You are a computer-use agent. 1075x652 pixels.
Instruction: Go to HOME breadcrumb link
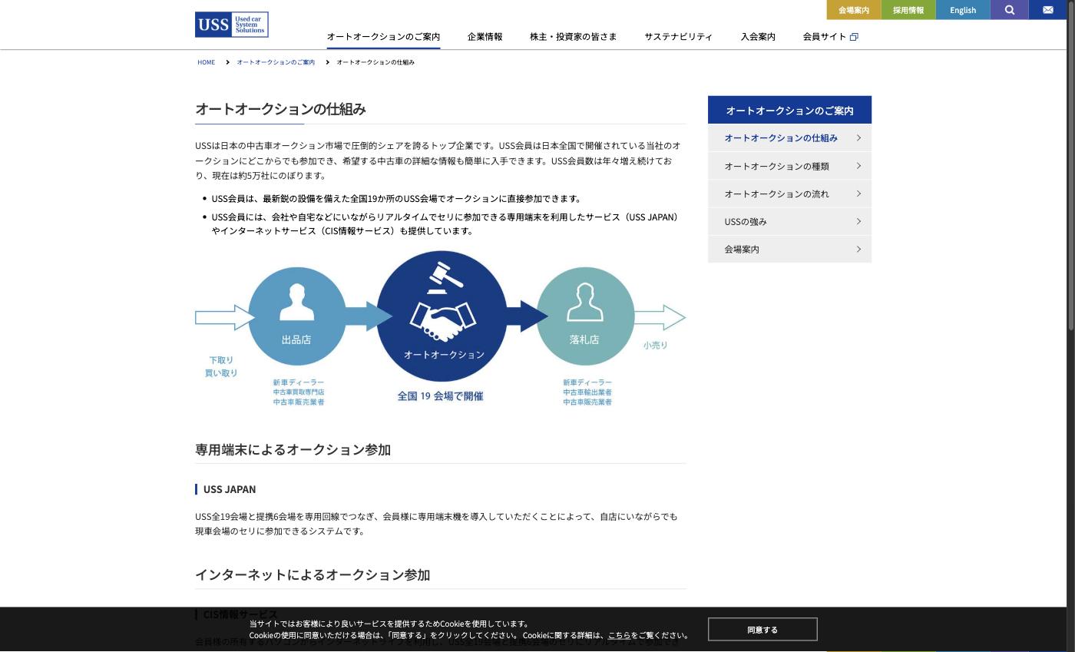pos(206,62)
